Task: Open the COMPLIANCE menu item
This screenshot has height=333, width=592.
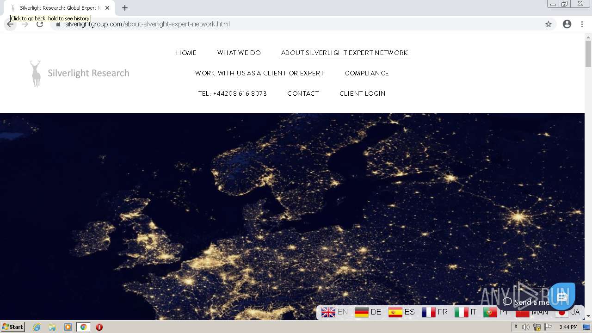Action: point(367,73)
